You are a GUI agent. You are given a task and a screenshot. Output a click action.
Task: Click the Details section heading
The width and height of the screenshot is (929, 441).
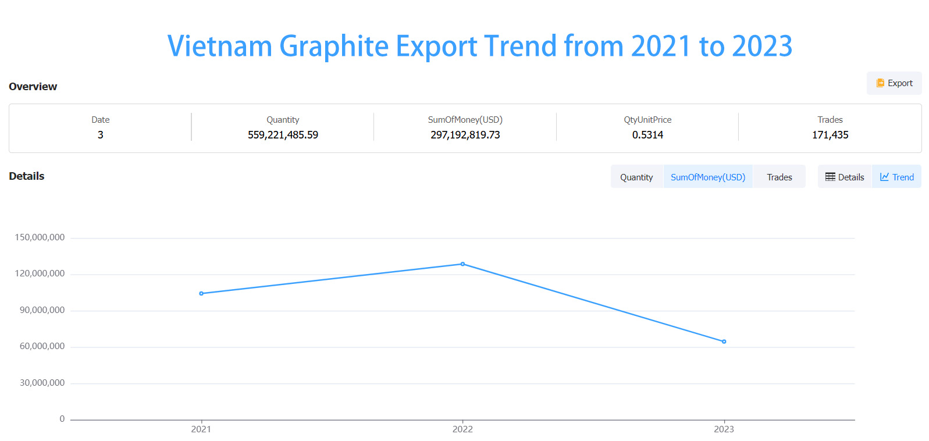point(27,176)
